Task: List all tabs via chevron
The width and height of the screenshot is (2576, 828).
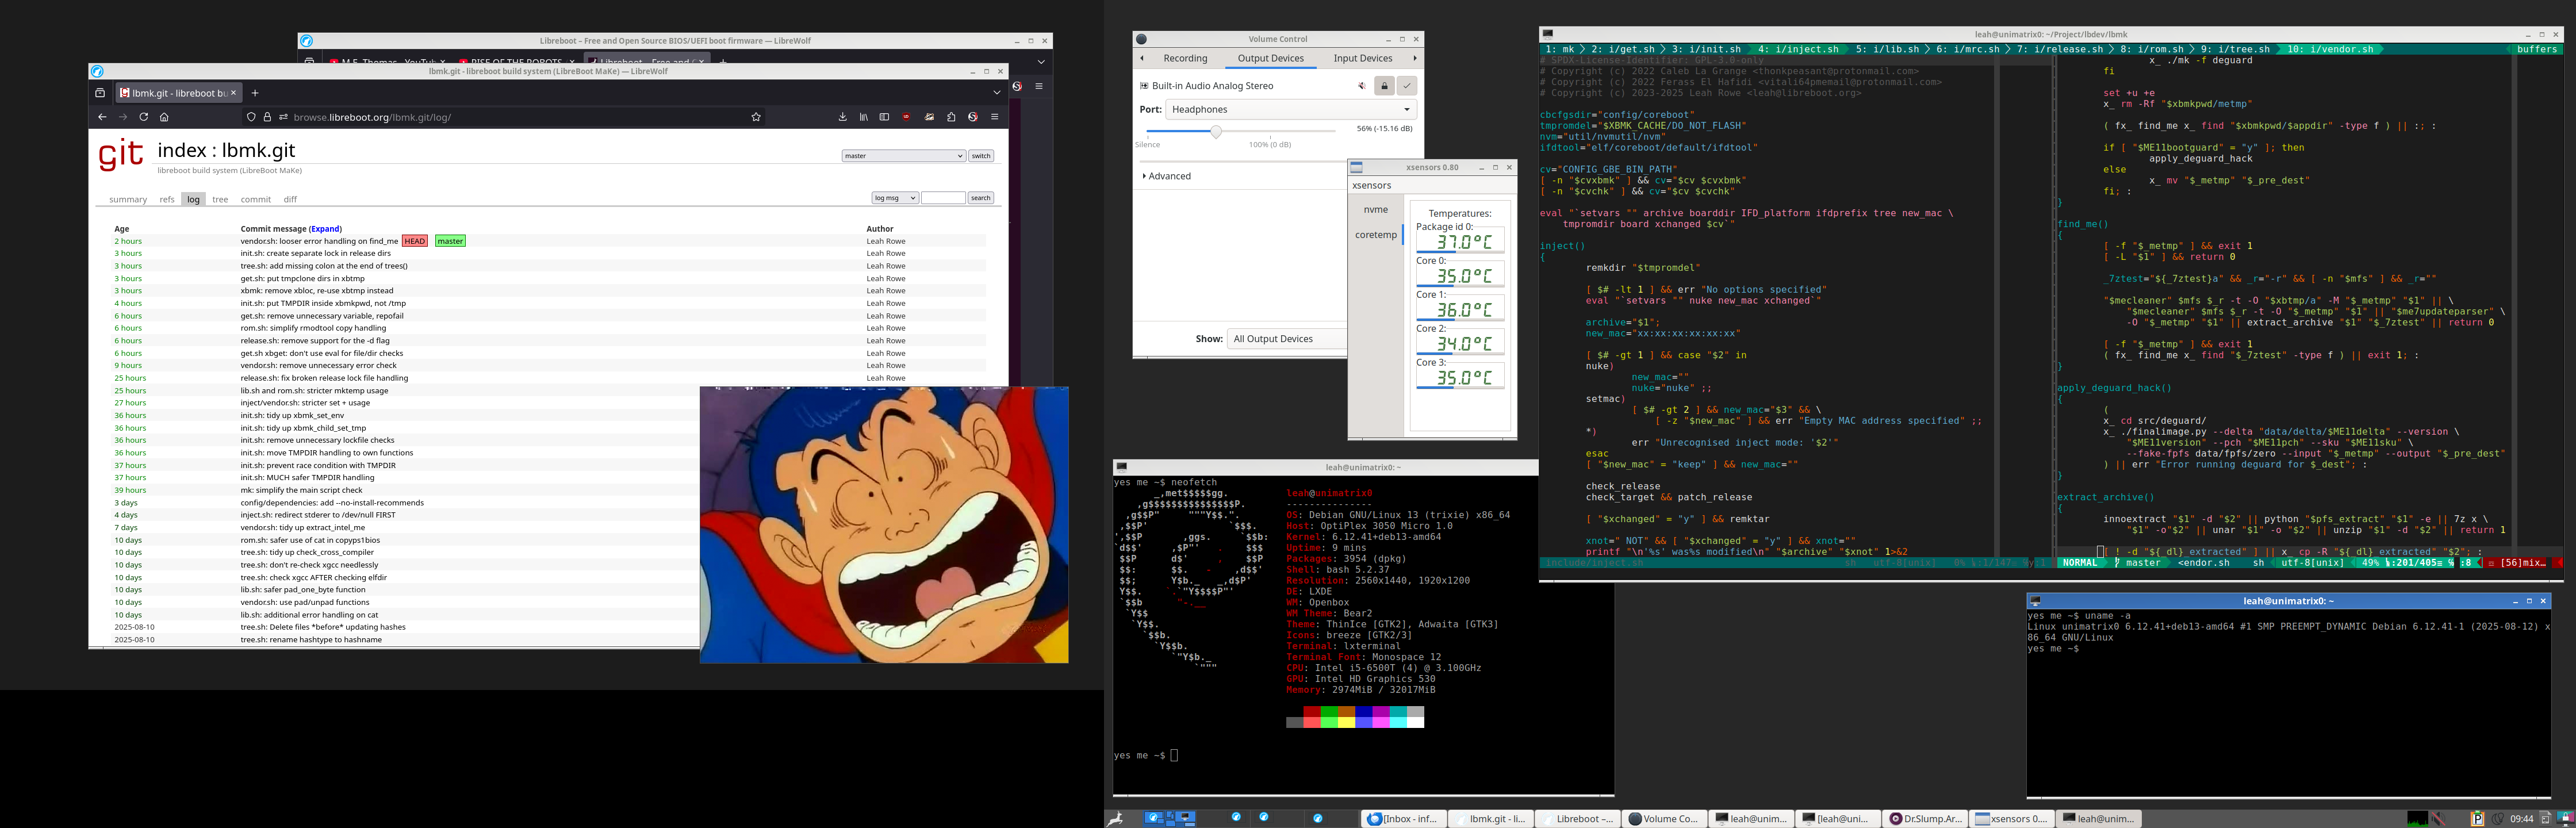Action: pos(997,92)
